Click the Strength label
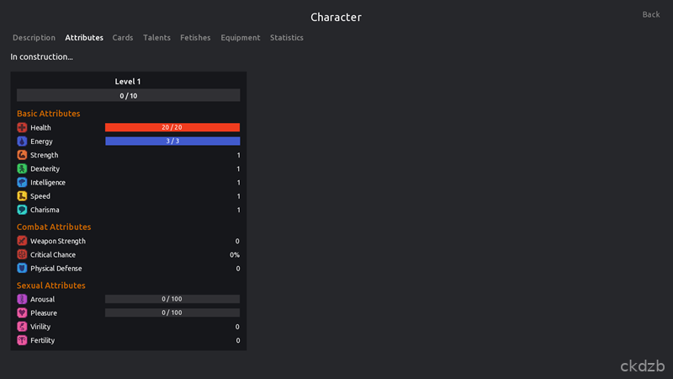Image resolution: width=673 pixels, height=379 pixels. pyautogui.click(x=45, y=155)
